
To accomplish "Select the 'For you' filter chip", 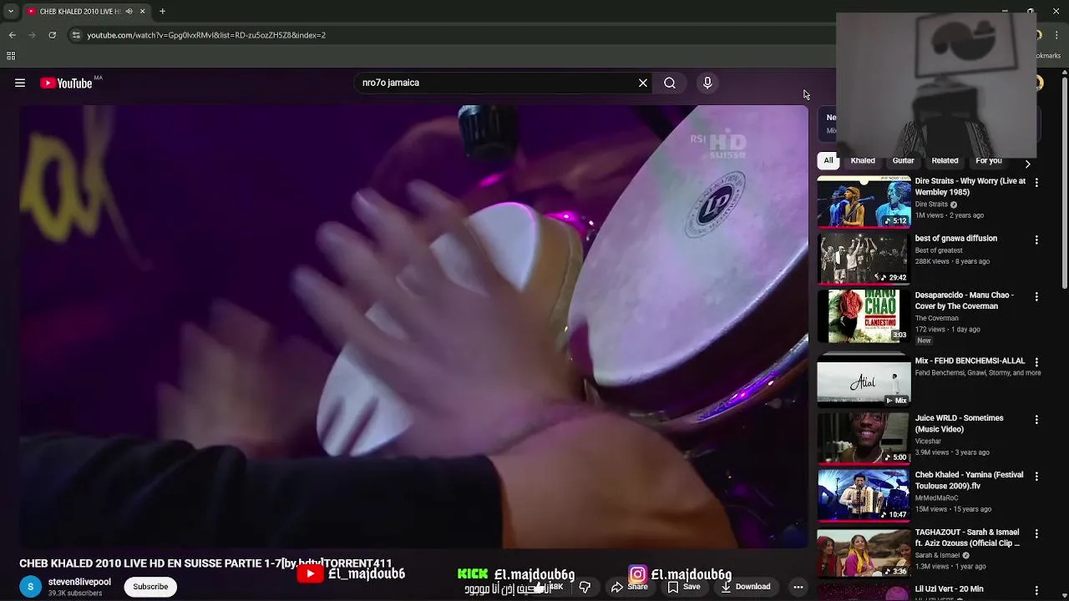I will 988,160.
